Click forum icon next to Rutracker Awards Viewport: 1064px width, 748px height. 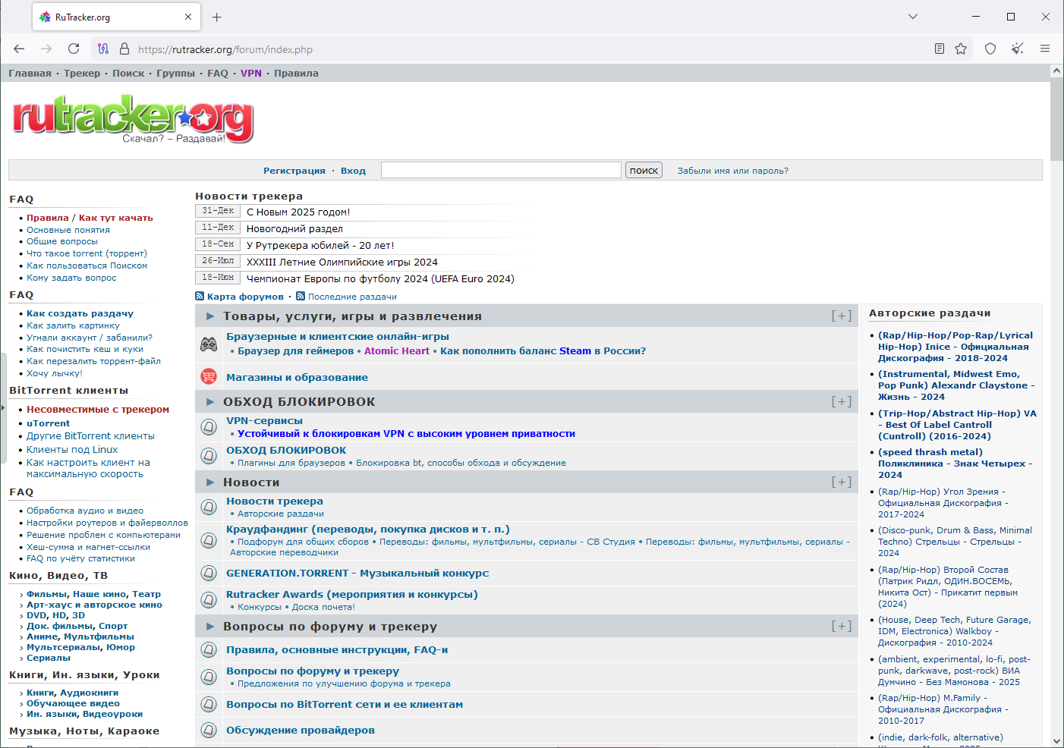(x=209, y=600)
